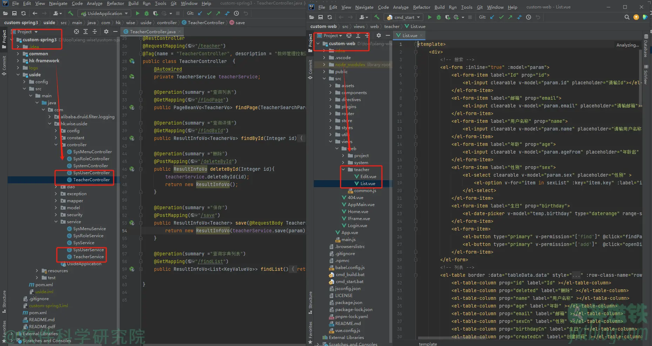This screenshot has width=652, height=346.
Task: Click Save All icon in left window toolbar
Action: 14,13
